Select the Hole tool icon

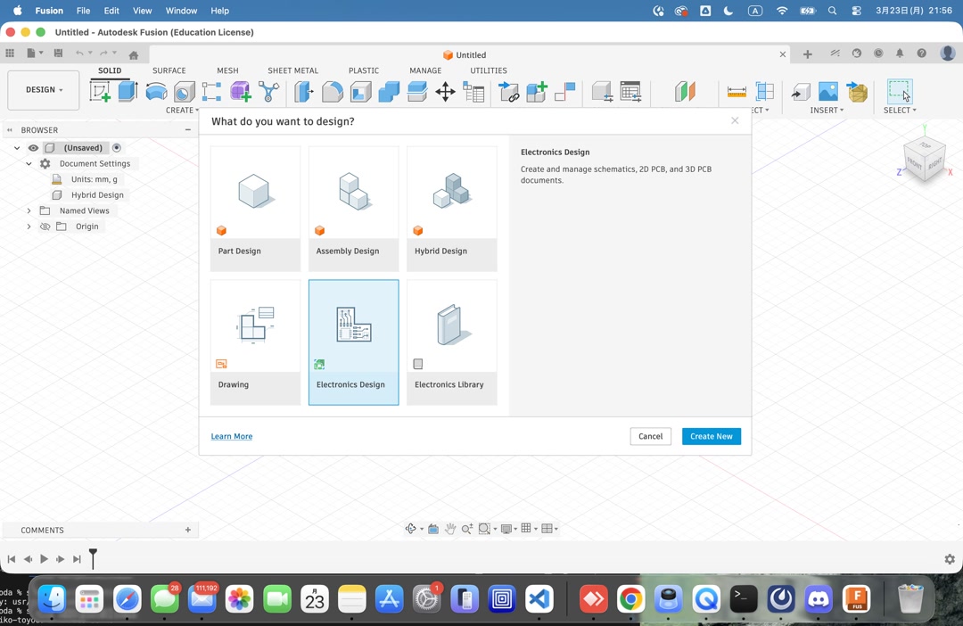pos(184,92)
